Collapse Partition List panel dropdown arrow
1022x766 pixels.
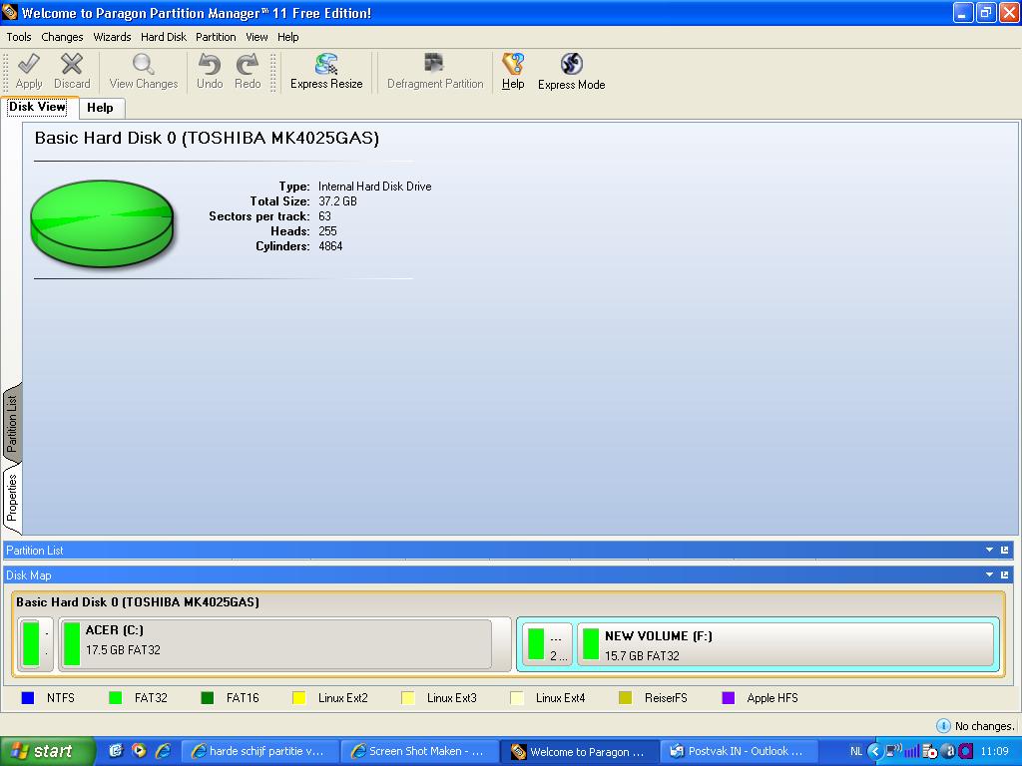pyautogui.click(x=989, y=551)
